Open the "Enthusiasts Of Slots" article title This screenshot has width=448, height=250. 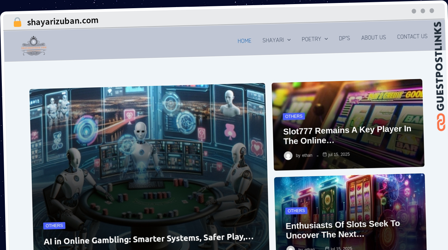click(x=343, y=230)
